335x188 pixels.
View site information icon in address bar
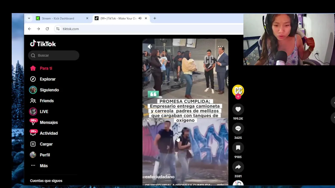tap(58, 29)
